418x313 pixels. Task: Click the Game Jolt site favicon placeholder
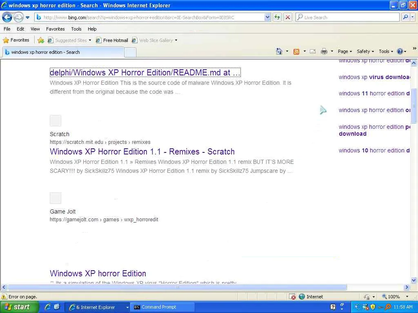point(56,198)
